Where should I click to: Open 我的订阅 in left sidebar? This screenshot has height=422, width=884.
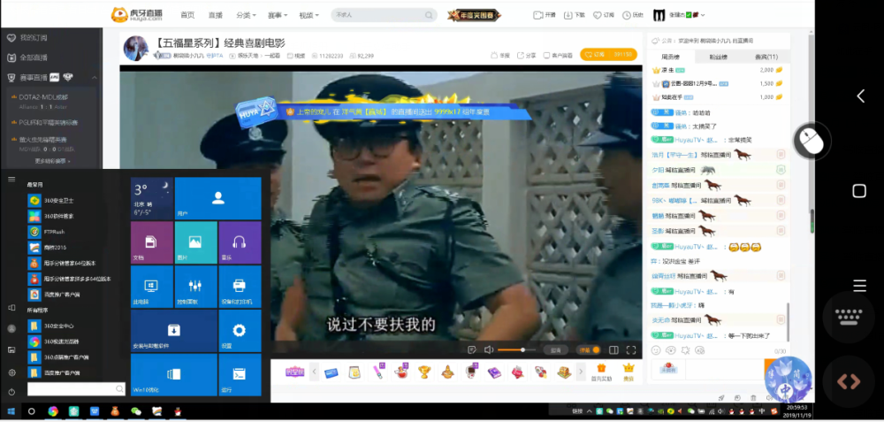tap(27, 38)
